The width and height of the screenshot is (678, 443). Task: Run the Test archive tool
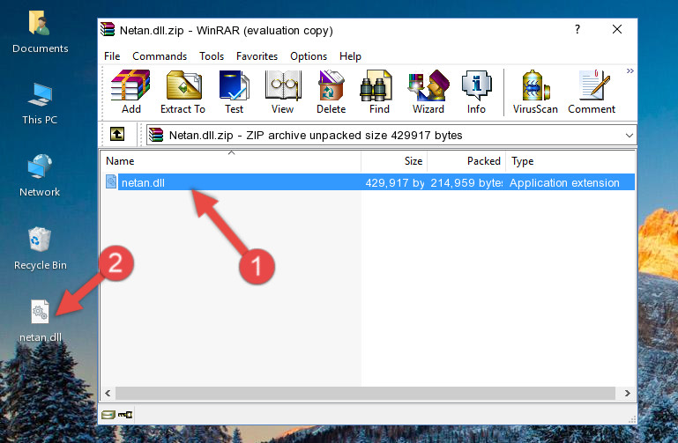point(234,92)
